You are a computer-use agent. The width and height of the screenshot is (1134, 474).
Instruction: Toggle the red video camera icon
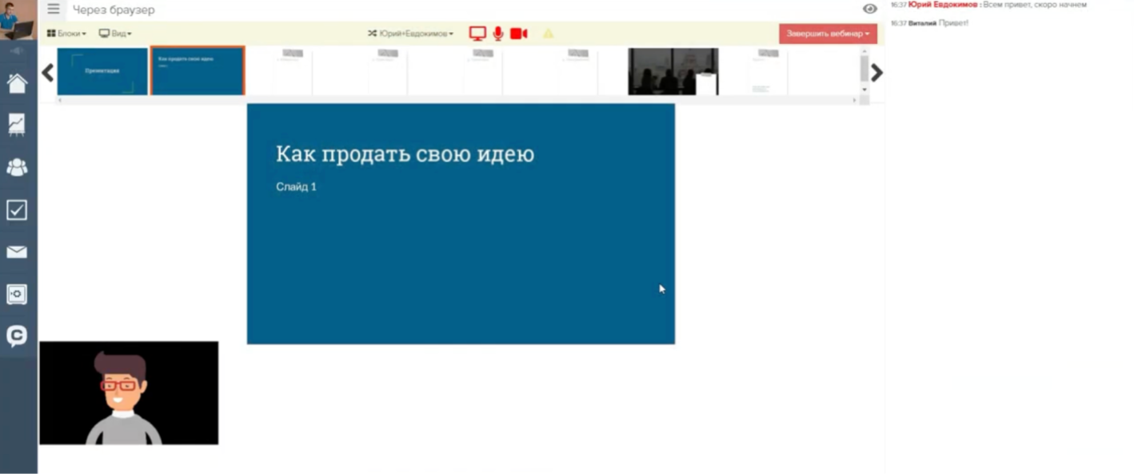click(x=519, y=34)
